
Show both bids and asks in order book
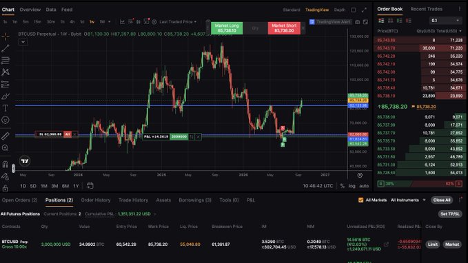click(381, 21)
